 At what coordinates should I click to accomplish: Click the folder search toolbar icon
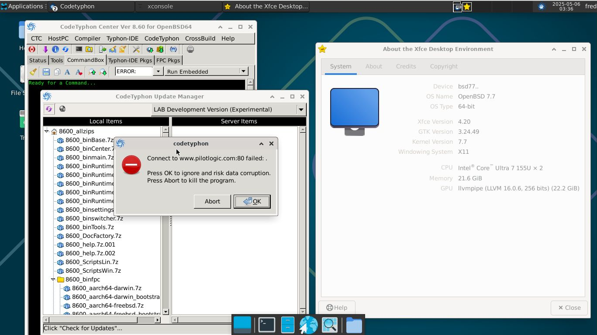(x=89, y=49)
